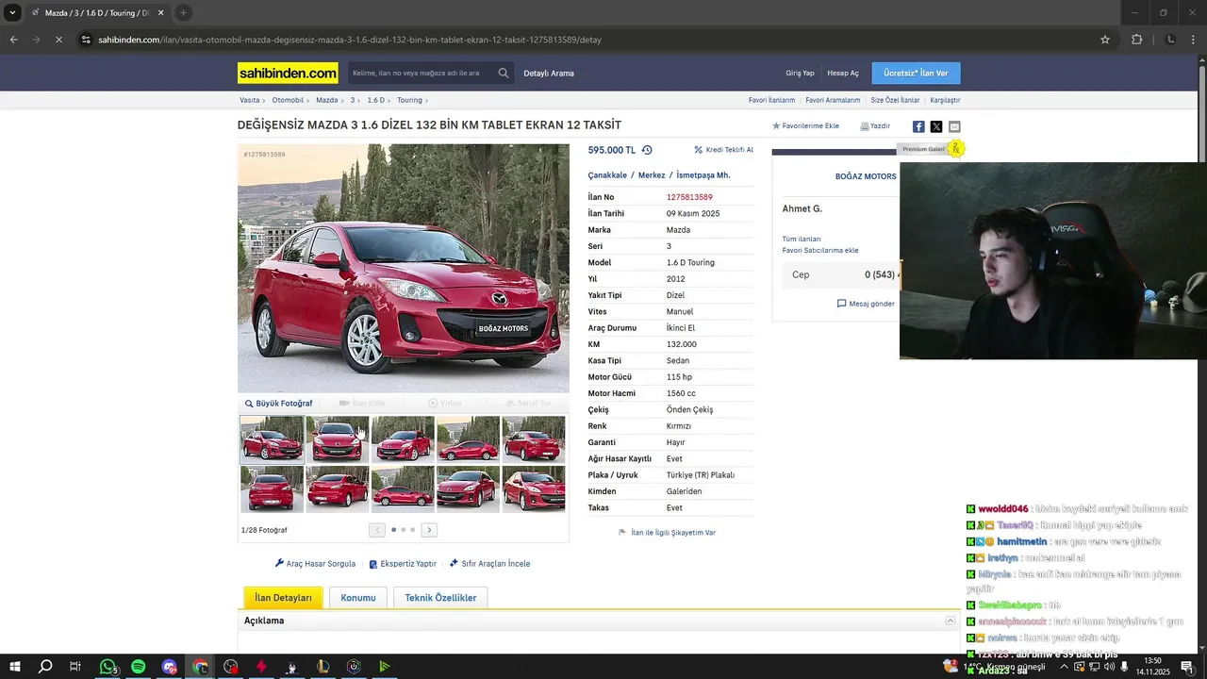1207x679 pixels.
Task: Click the search magnifier icon in site header
Action: tap(504, 73)
